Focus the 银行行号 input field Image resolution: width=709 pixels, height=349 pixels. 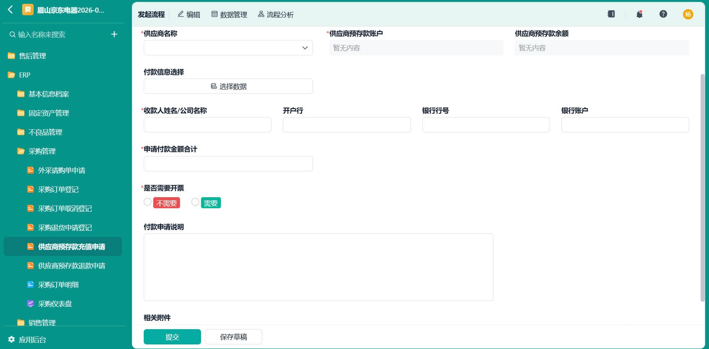coord(486,125)
